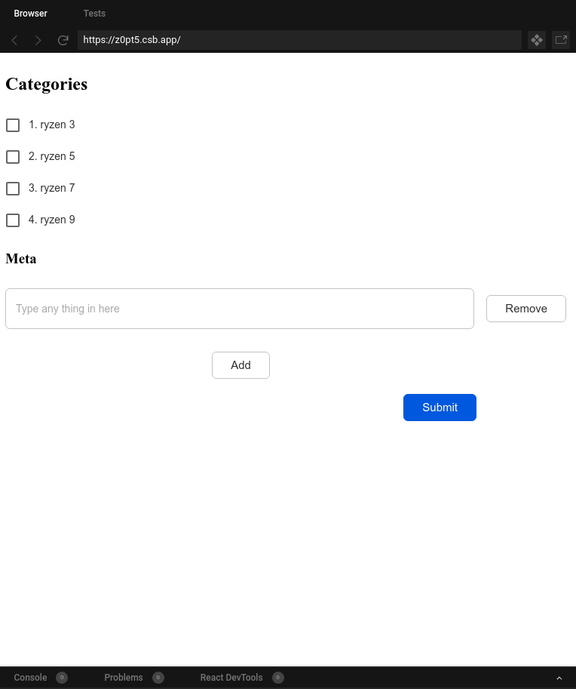Switch to the Browser tab

click(30, 14)
